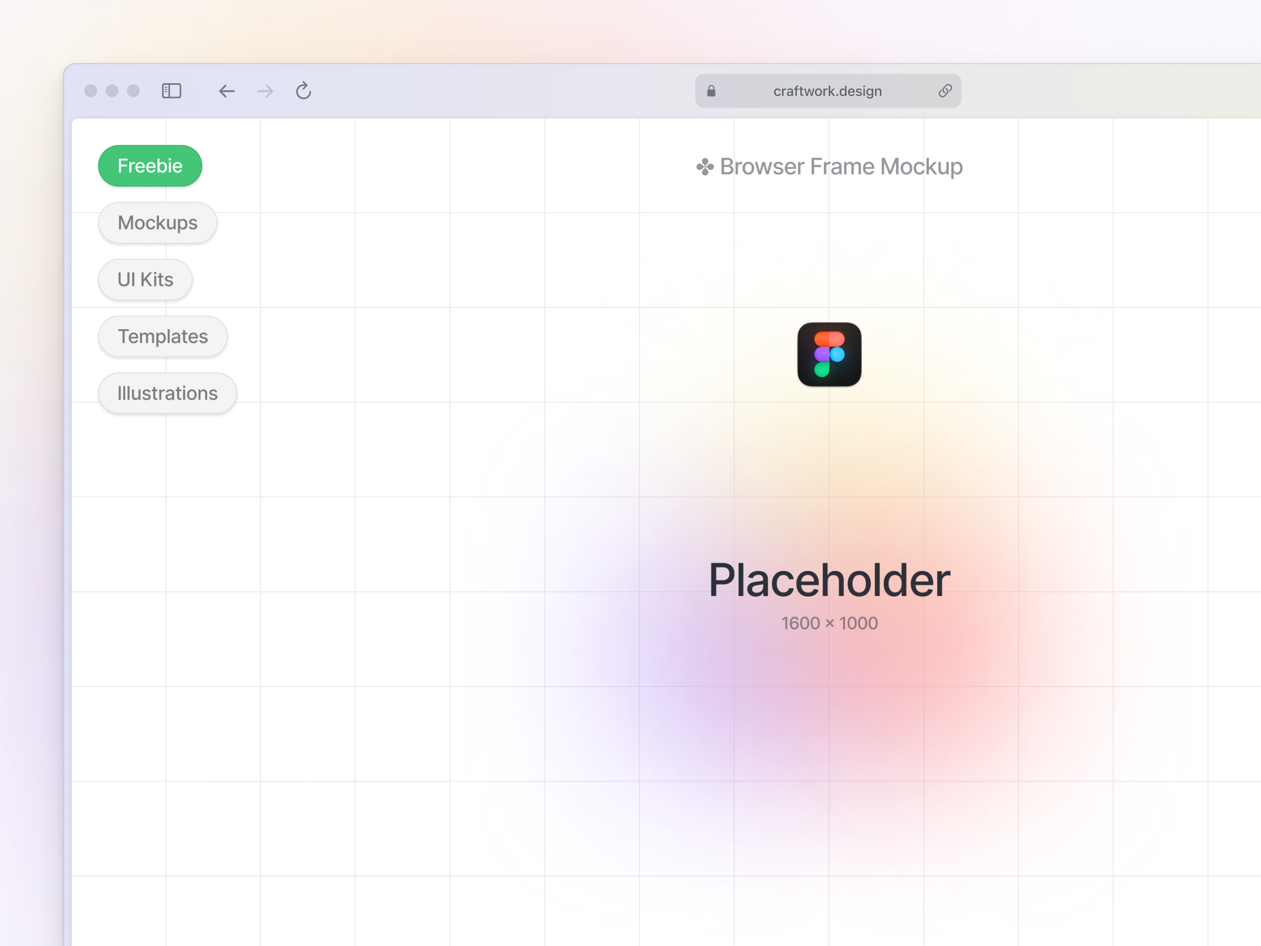This screenshot has width=1261, height=946.
Task: Go forward with the right arrow
Action: 265,91
